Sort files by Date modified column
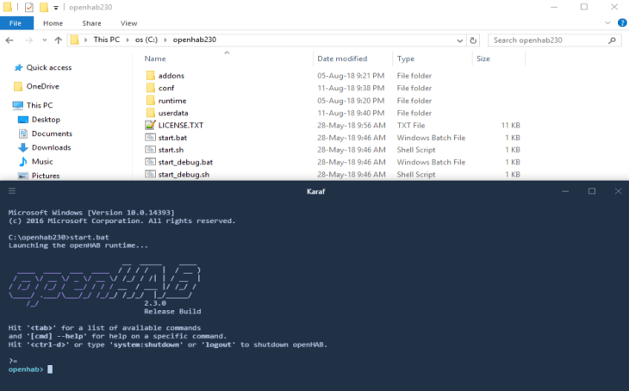Image resolution: width=629 pixels, height=391 pixels. click(x=342, y=59)
